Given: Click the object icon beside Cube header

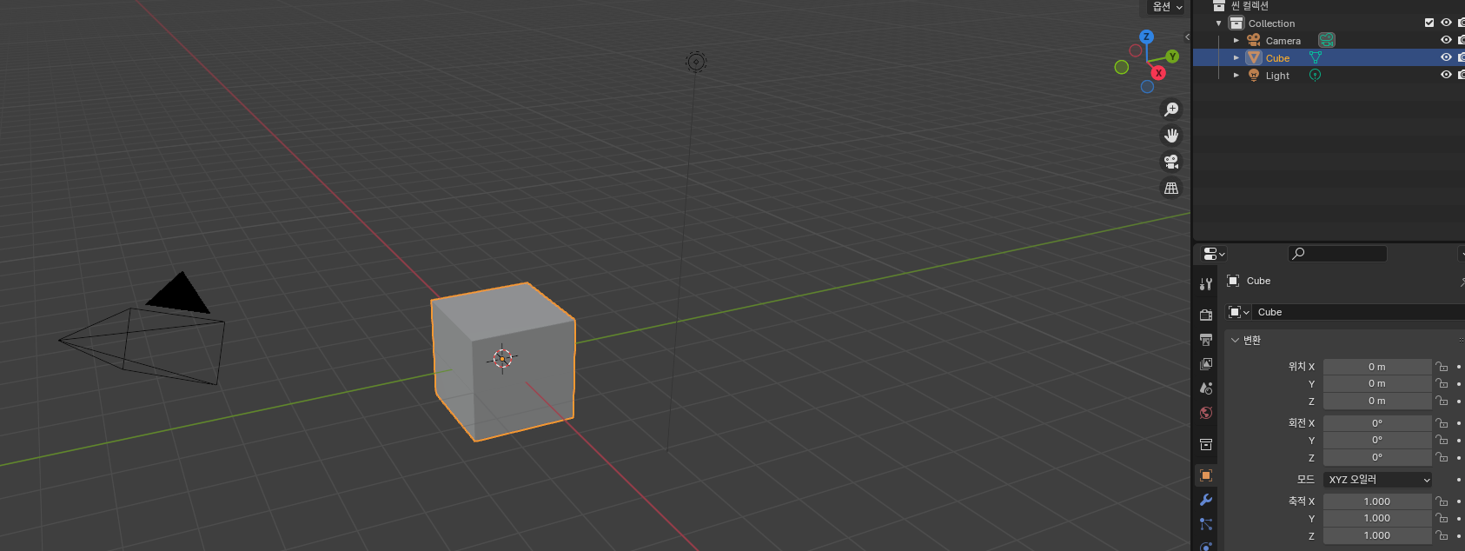Looking at the screenshot, I should [x=1233, y=281].
